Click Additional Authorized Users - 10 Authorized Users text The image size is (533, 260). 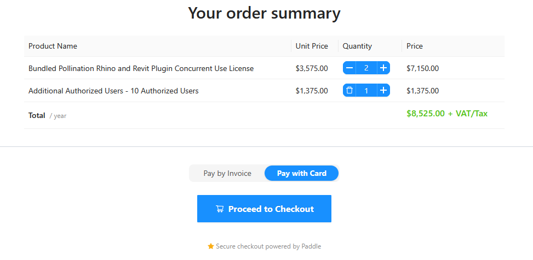113,91
